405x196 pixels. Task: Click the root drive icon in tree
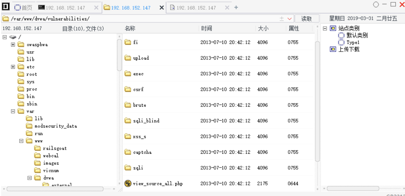coord(13,37)
